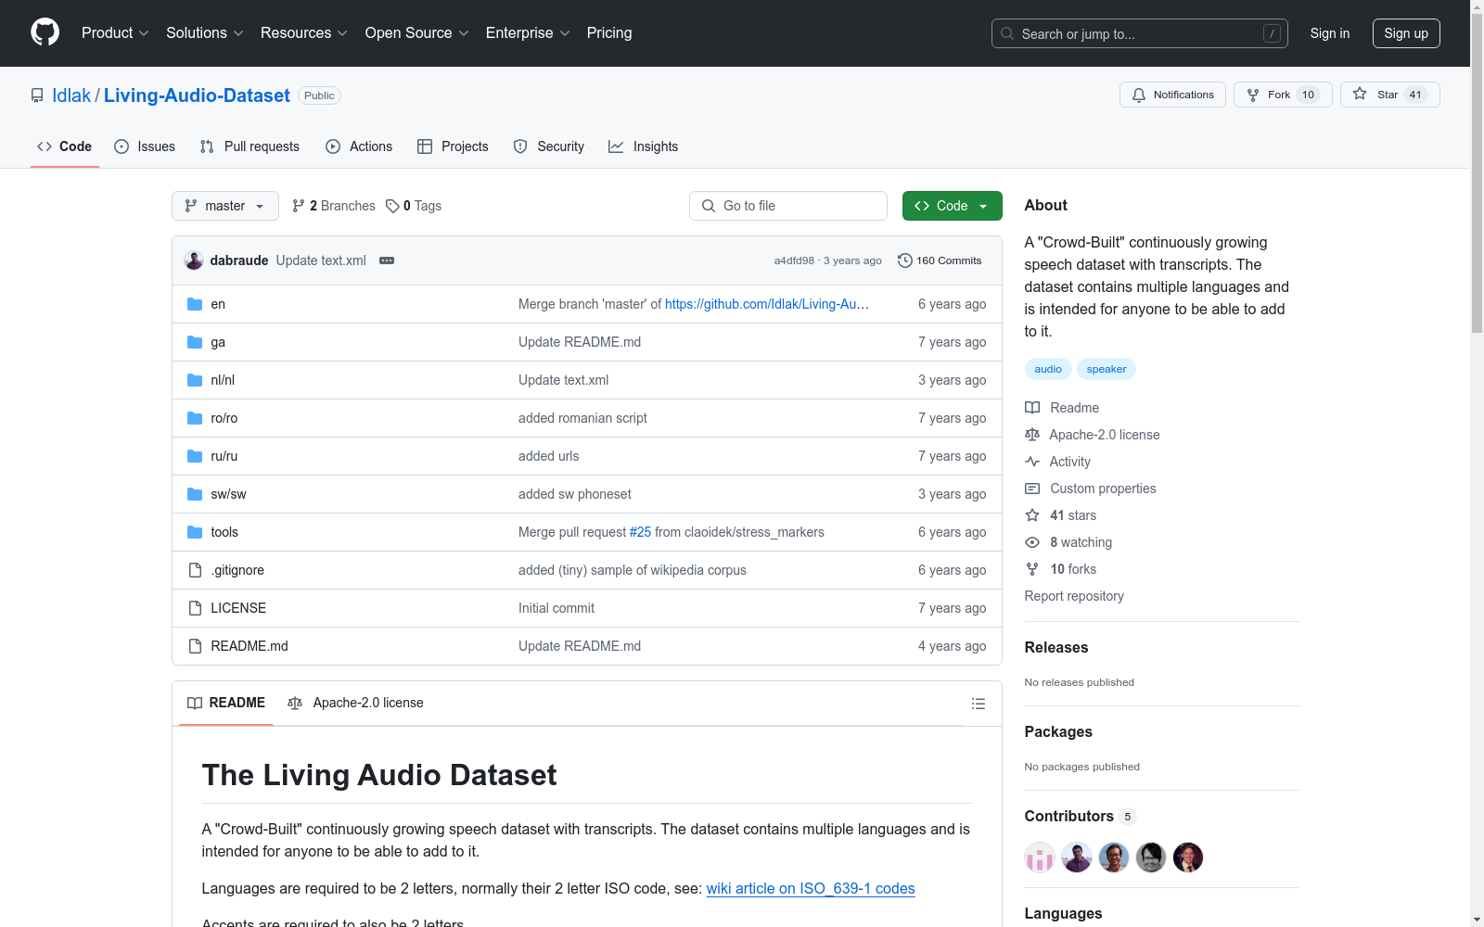1484x927 pixels.
Task: Open the Product dropdown menu
Action: point(115,33)
